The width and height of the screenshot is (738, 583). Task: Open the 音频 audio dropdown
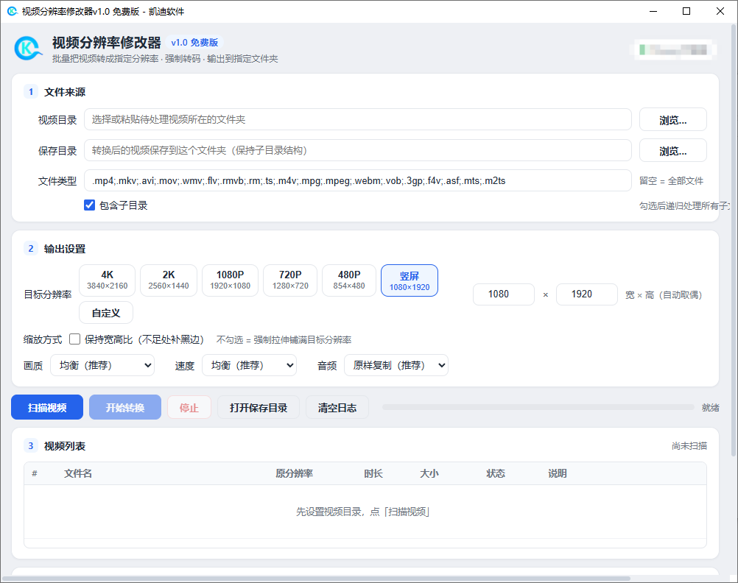point(396,365)
